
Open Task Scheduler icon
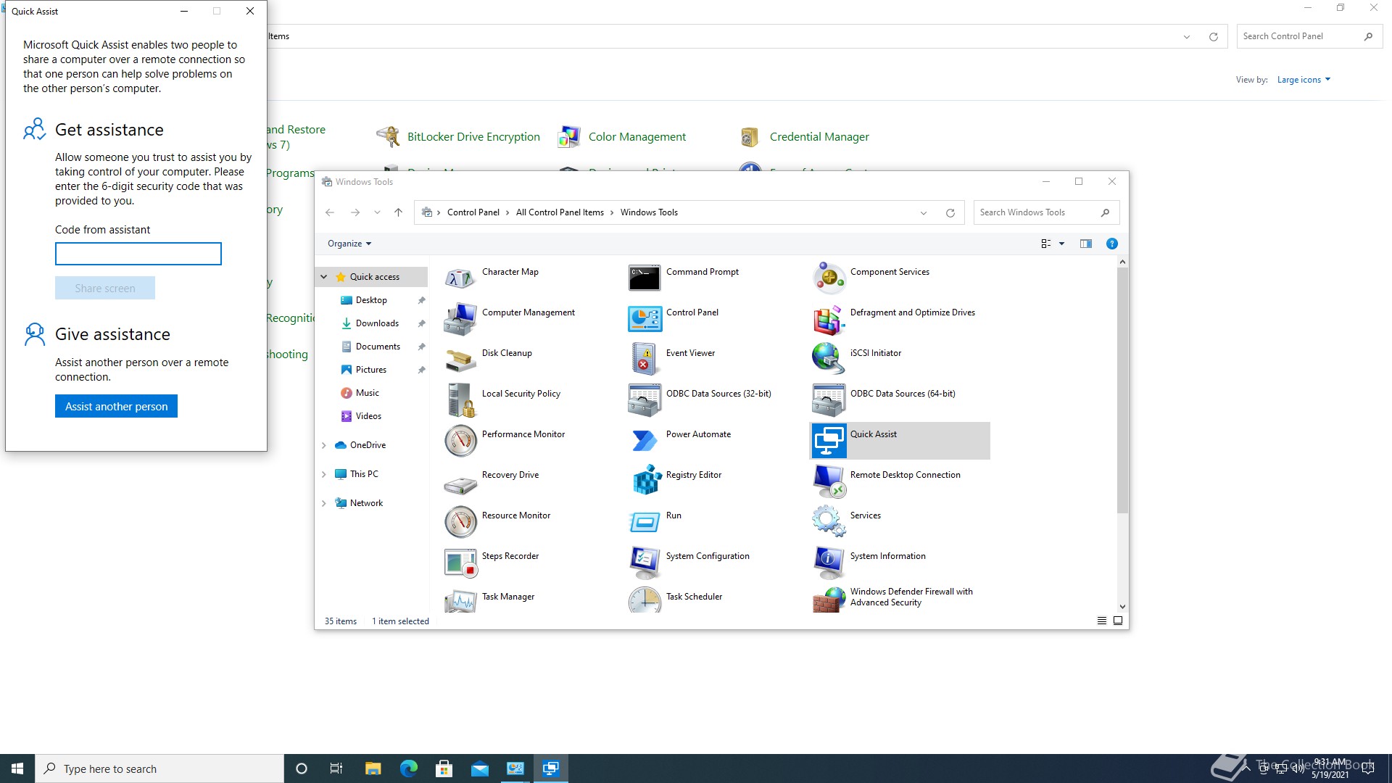click(x=645, y=600)
